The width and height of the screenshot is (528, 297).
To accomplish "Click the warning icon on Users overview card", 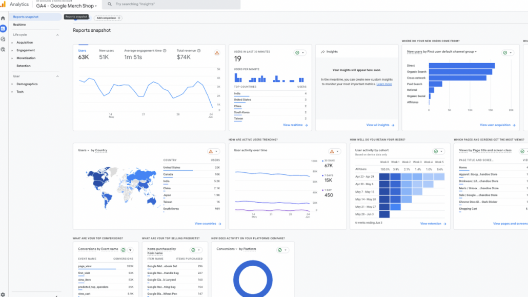I will pos(217,53).
